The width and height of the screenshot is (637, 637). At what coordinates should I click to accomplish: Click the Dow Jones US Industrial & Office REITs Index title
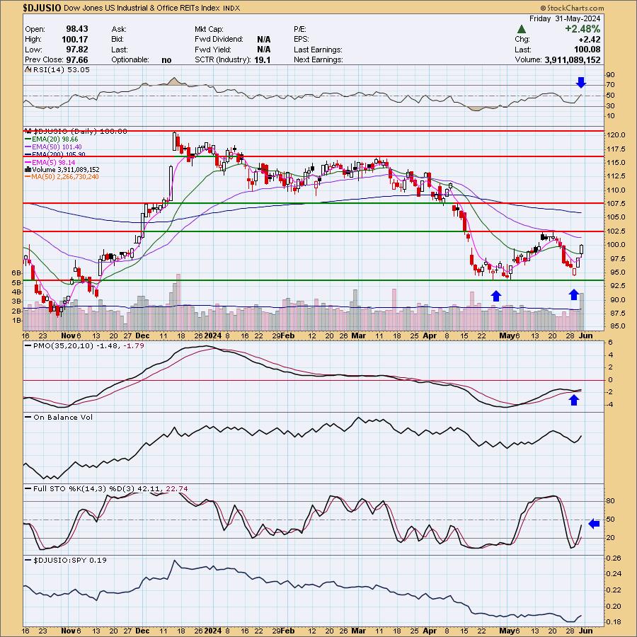click(x=142, y=8)
